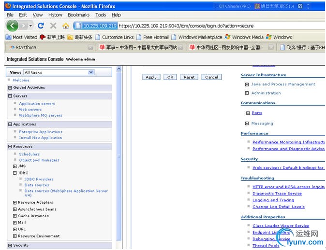326x250 pixels.
Task: Open the 新手上路 bookmark
Action: click(52, 37)
